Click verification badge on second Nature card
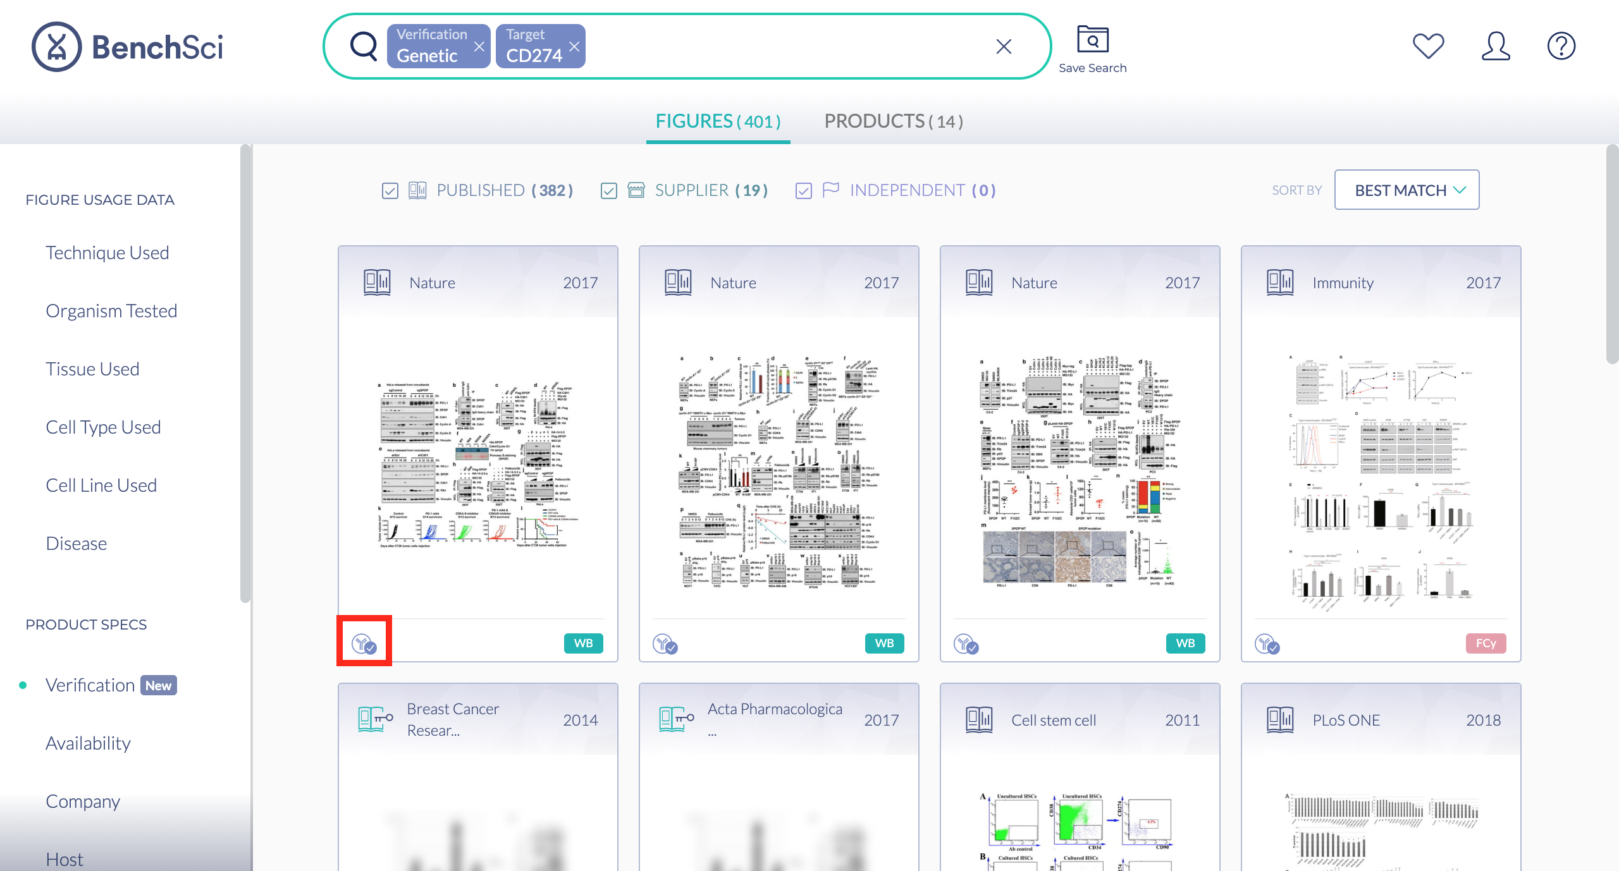 click(665, 643)
